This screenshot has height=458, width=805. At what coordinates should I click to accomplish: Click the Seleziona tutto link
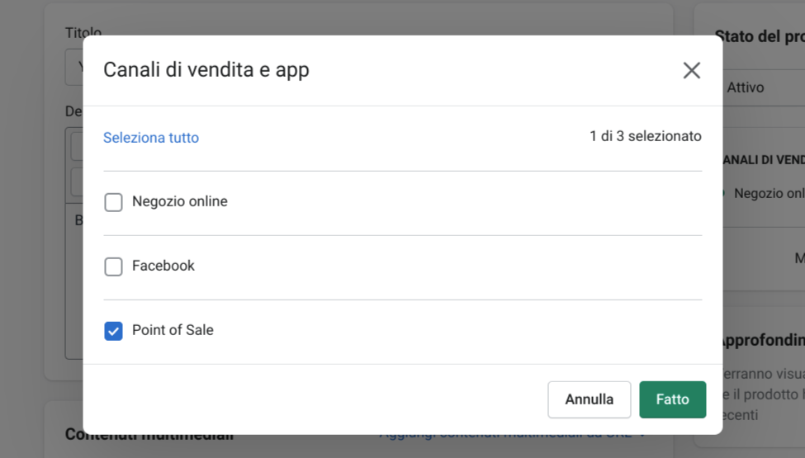click(151, 138)
